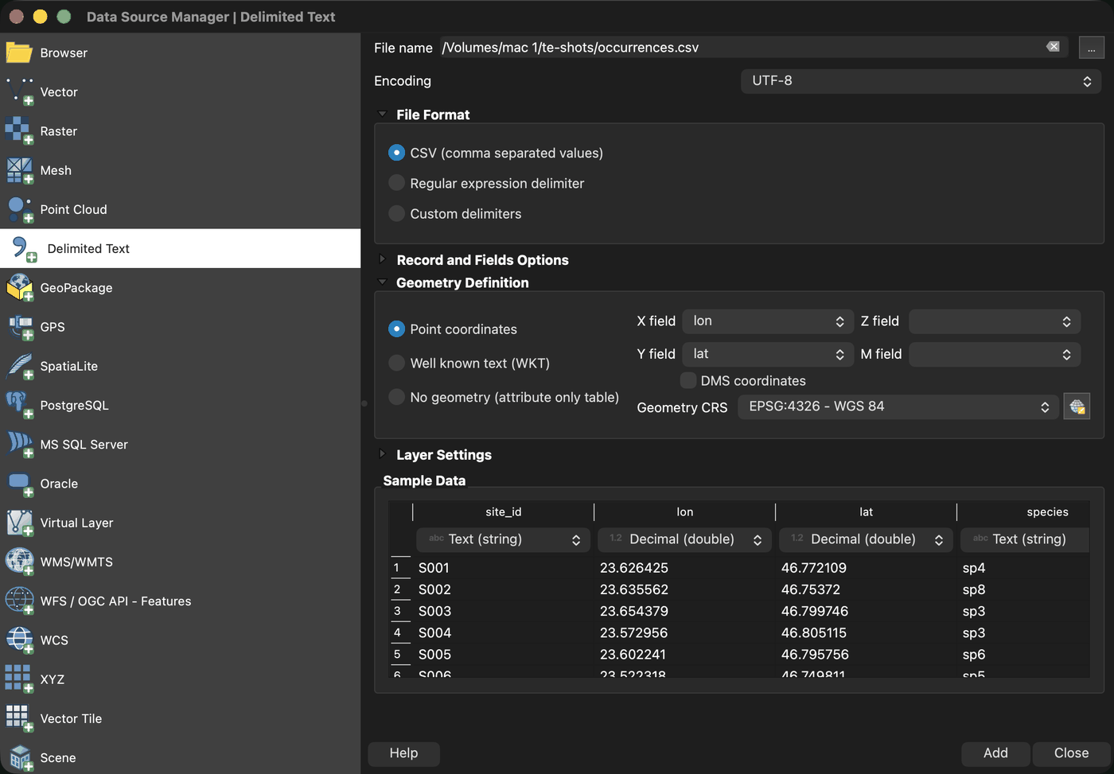
Task: Click the GeoPackage icon
Action: 19,287
